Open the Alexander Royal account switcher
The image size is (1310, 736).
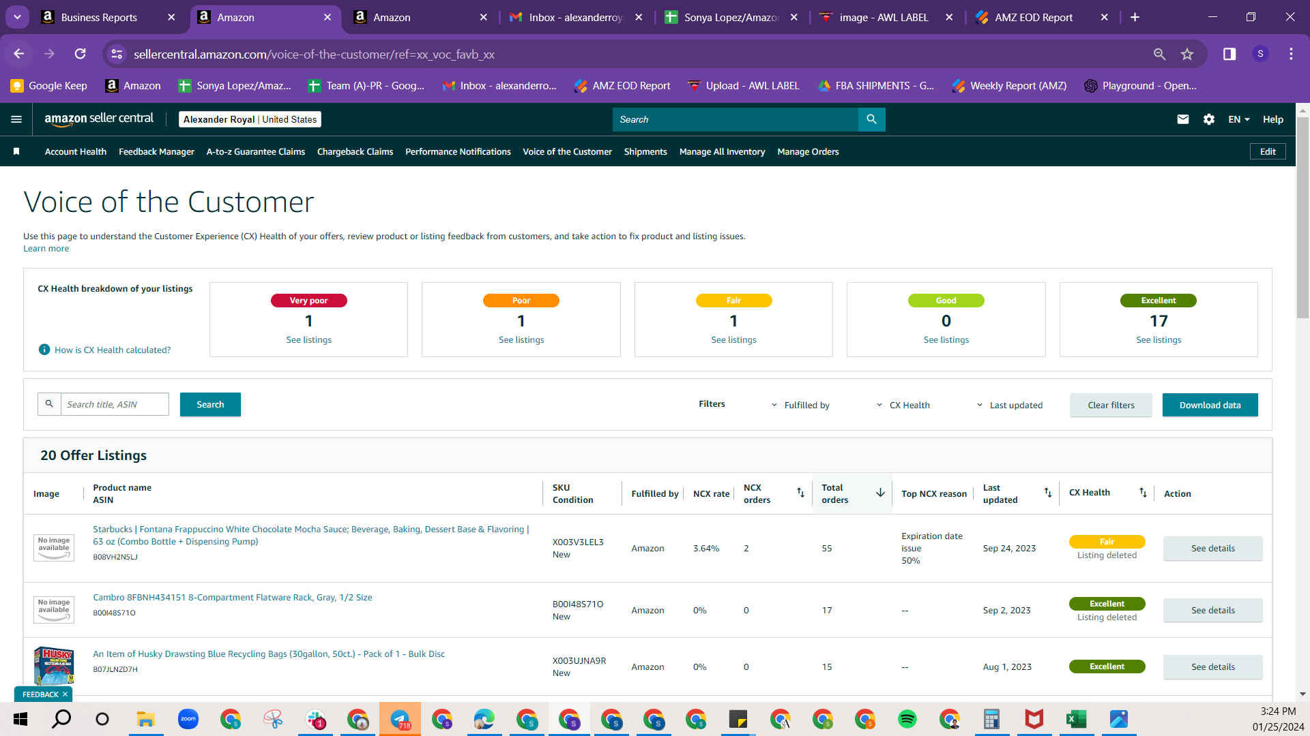(250, 119)
